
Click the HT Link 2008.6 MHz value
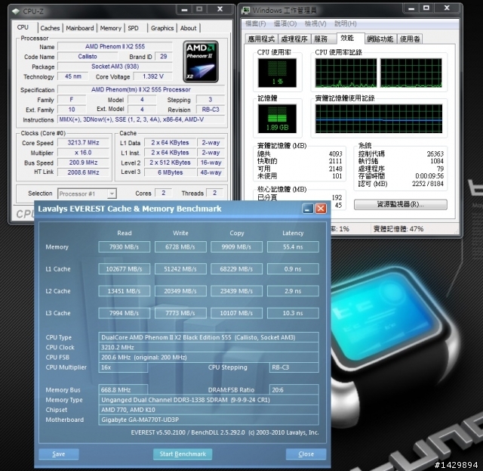pos(84,172)
